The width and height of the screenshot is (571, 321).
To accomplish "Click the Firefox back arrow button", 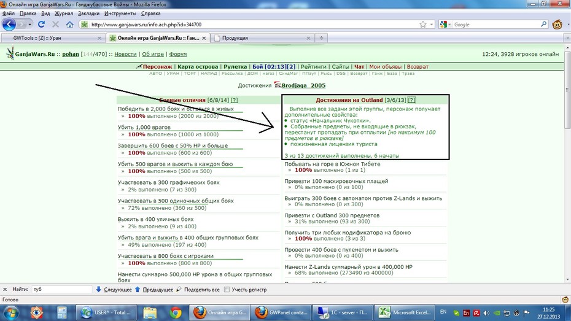I will pos(9,25).
